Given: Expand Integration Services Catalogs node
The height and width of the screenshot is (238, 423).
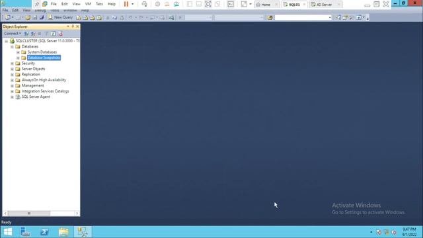Looking at the screenshot, I should (12, 91).
